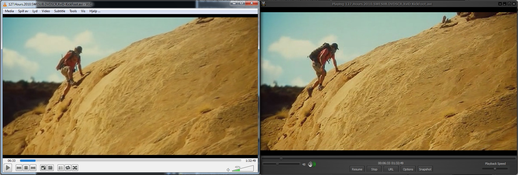
Task: Open the Hjelp menu
Action: 95,11
